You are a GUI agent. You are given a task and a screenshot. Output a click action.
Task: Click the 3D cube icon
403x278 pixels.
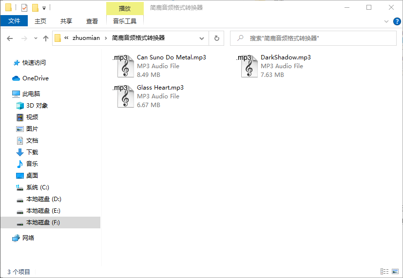[20, 106]
